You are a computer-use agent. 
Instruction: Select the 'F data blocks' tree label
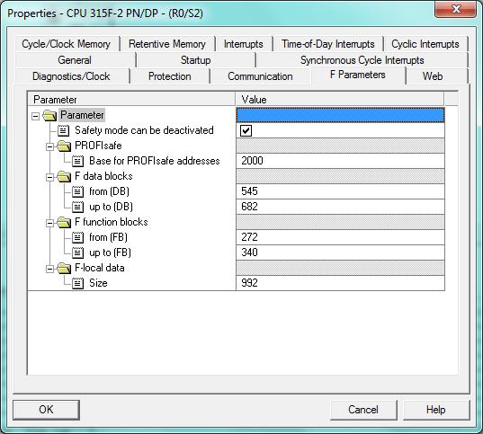pyautogui.click(x=103, y=176)
